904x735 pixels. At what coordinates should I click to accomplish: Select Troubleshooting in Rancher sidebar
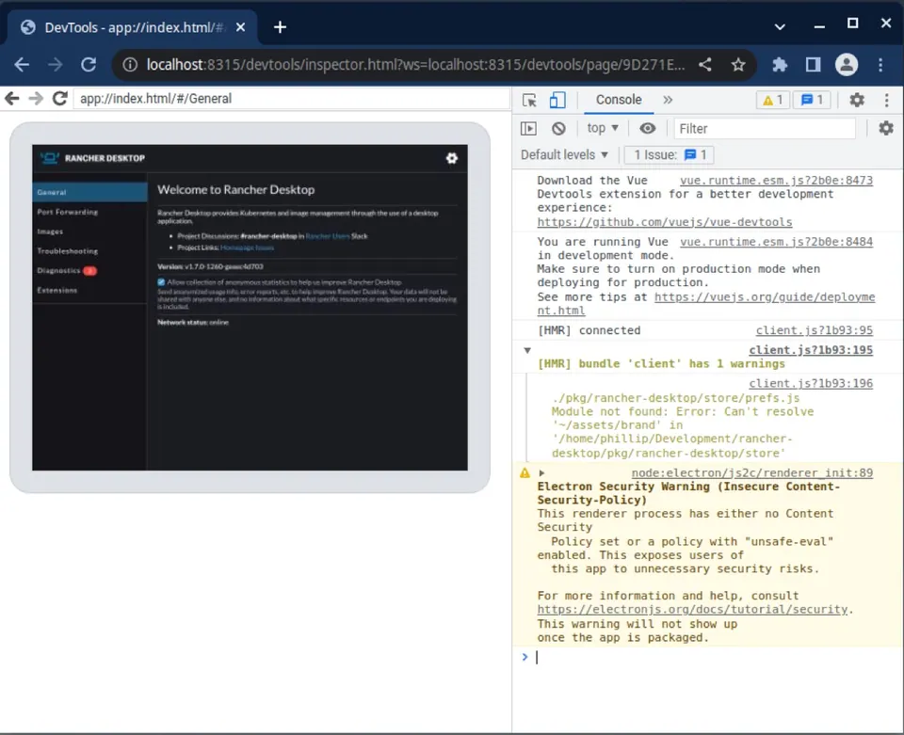(90, 251)
